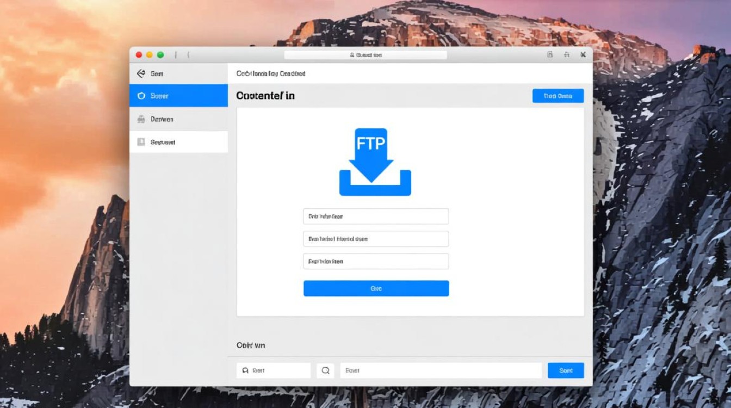
Task: Click the document icon in the title bar
Action: [x=550, y=55]
